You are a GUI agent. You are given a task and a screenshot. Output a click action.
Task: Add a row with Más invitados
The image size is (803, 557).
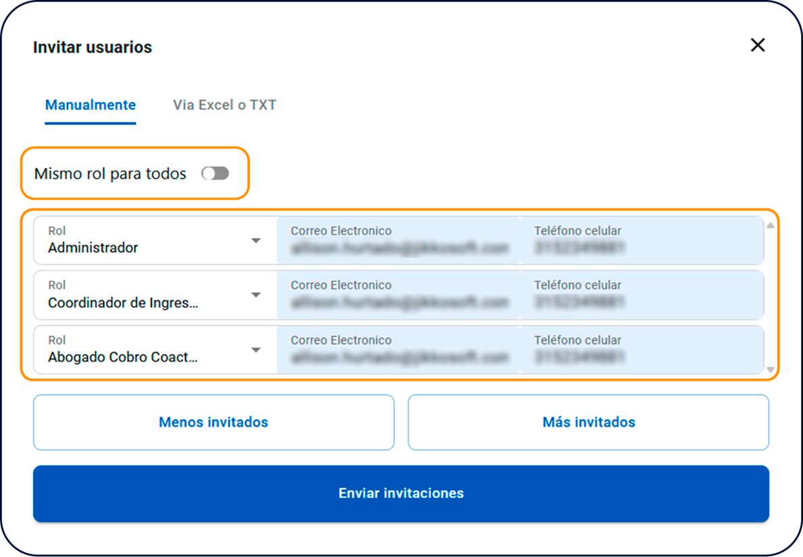(588, 423)
